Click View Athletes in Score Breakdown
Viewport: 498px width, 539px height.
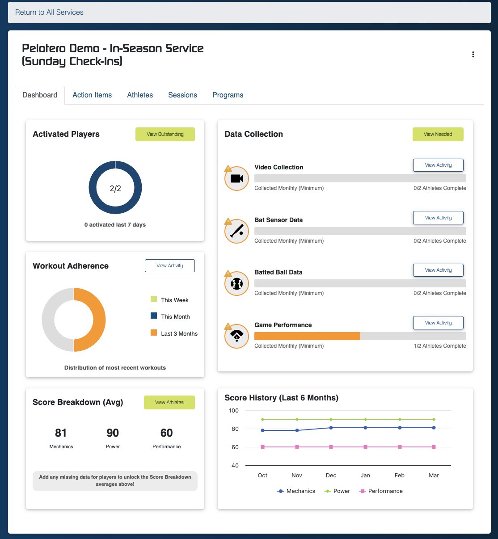[x=169, y=402]
